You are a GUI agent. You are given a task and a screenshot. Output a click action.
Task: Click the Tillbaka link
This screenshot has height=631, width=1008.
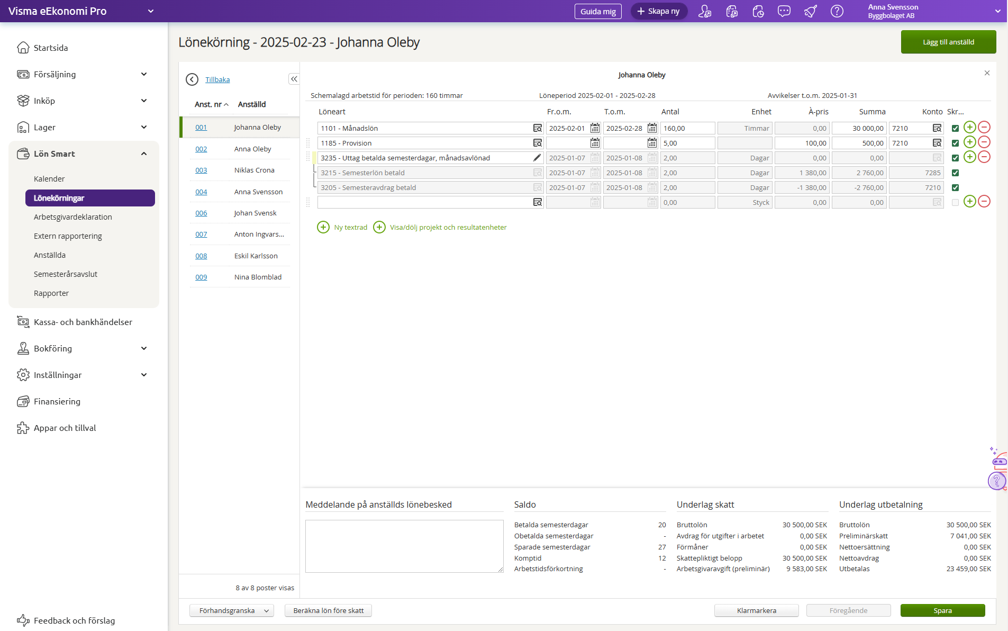point(217,79)
